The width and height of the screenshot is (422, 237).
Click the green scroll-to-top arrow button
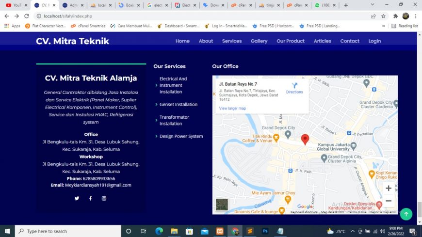coord(406,214)
